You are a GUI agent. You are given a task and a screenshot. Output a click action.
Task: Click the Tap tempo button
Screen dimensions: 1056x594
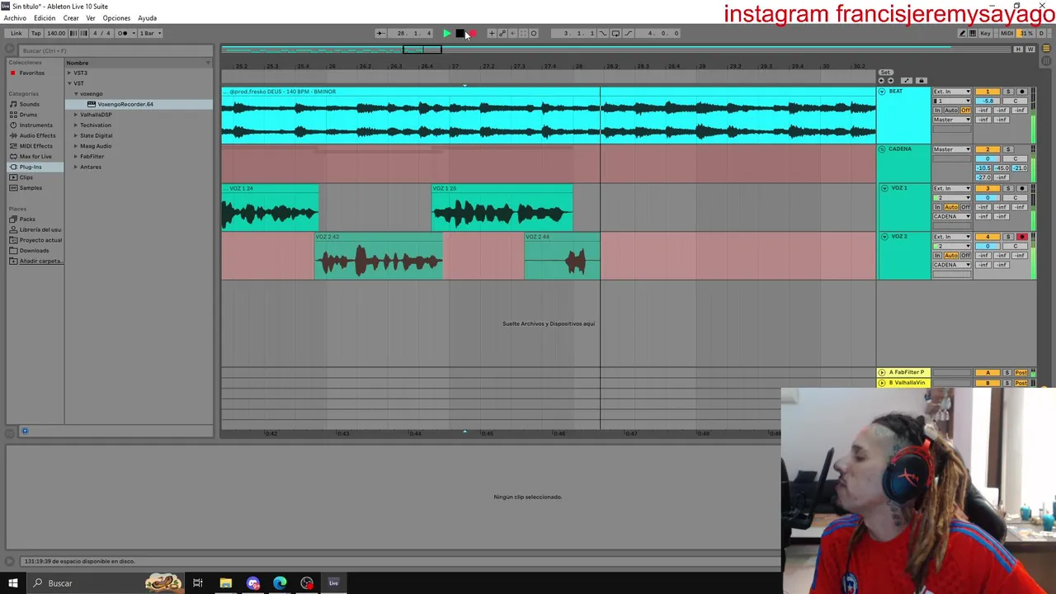point(35,33)
